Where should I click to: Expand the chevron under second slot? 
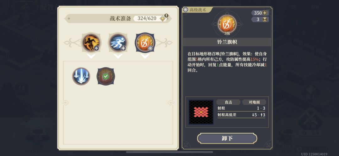pos(118,56)
